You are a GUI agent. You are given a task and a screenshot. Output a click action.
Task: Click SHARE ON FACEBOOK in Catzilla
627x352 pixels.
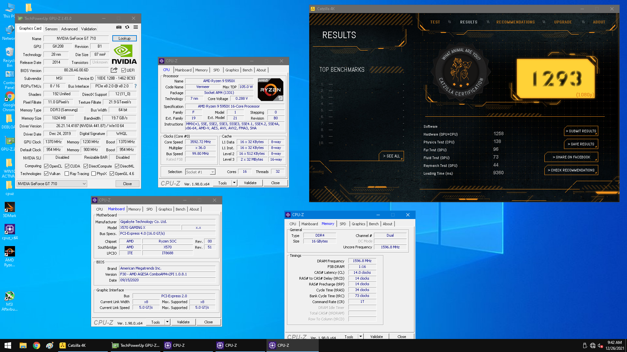pyautogui.click(x=571, y=157)
